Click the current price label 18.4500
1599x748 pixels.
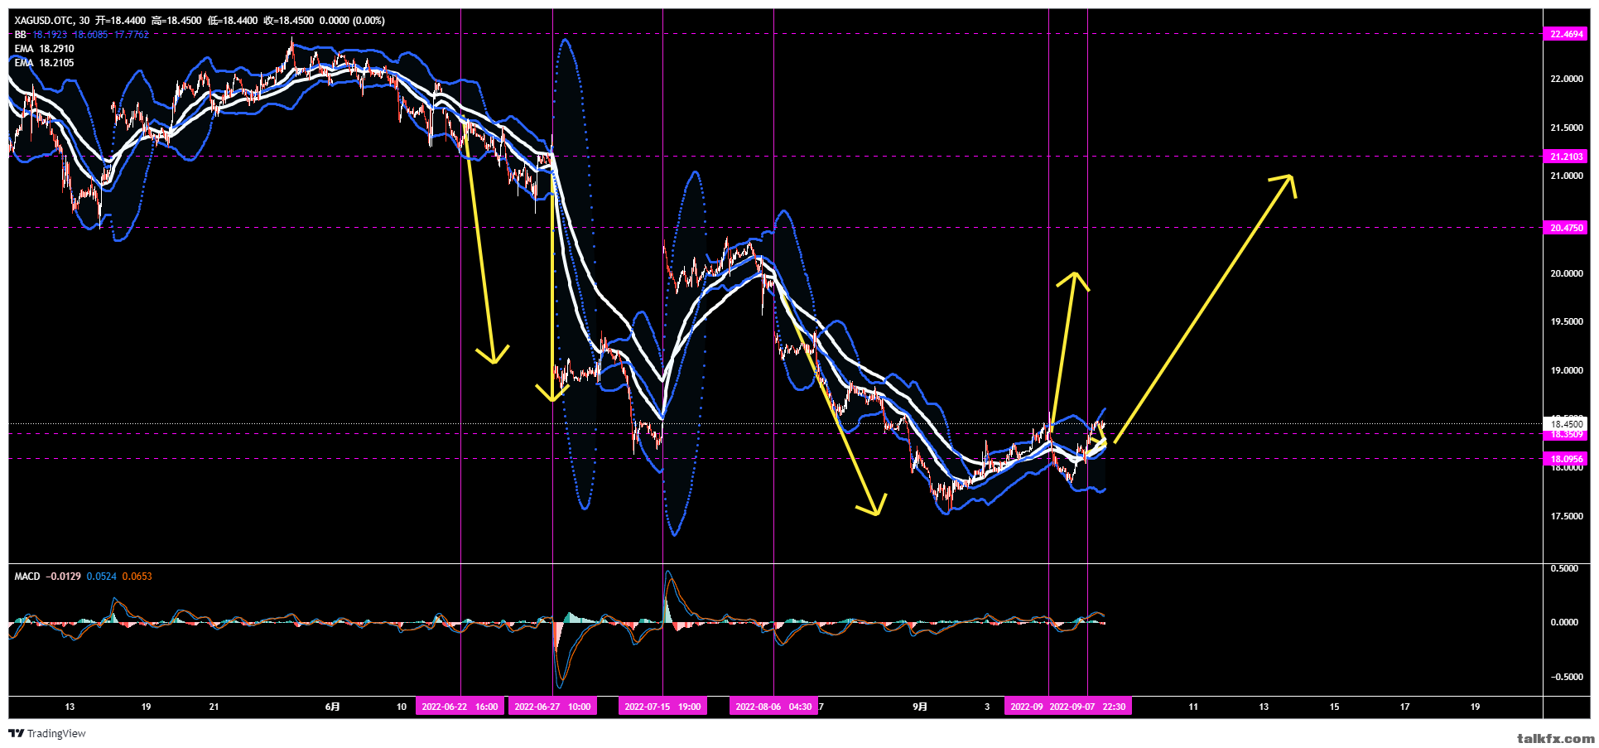[x=1567, y=424]
